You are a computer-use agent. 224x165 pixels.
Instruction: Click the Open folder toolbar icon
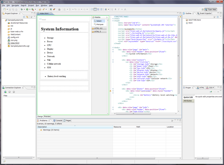(x=40, y=9)
